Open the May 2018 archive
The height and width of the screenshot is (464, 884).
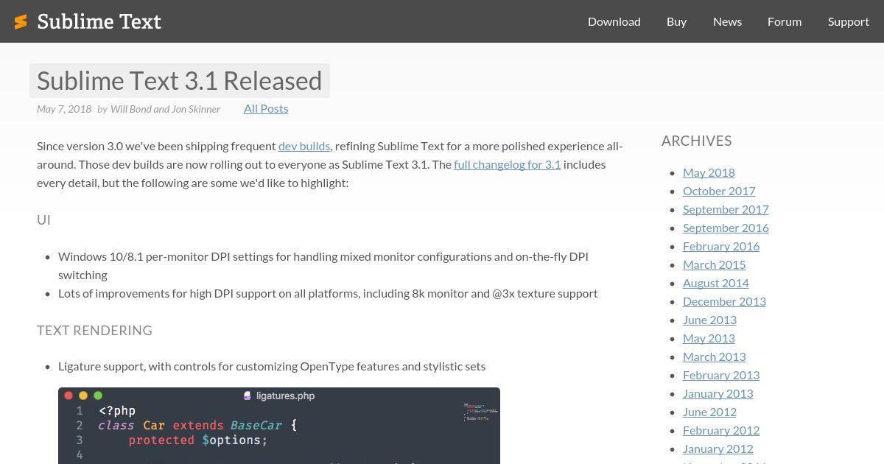coord(709,172)
